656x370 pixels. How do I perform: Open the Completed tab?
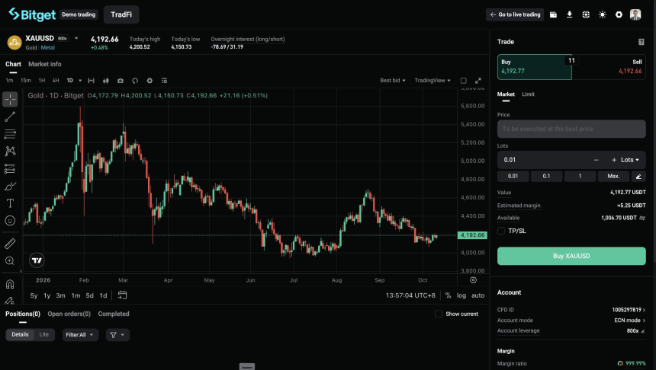(x=114, y=314)
